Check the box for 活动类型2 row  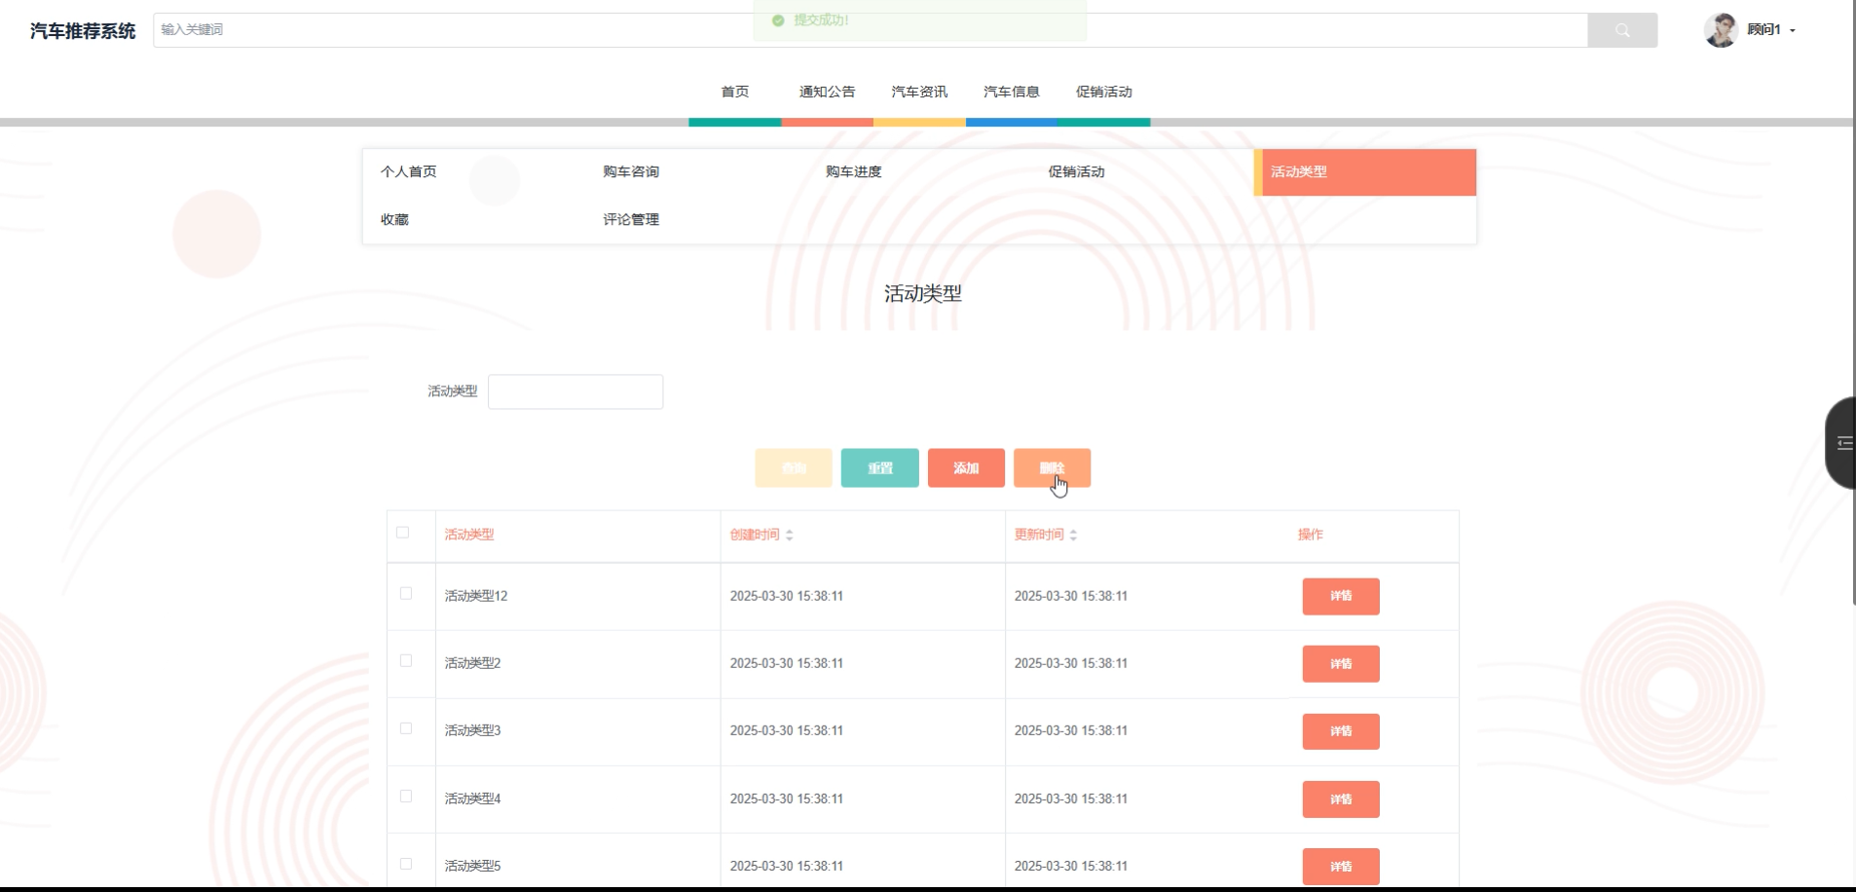pyautogui.click(x=406, y=661)
